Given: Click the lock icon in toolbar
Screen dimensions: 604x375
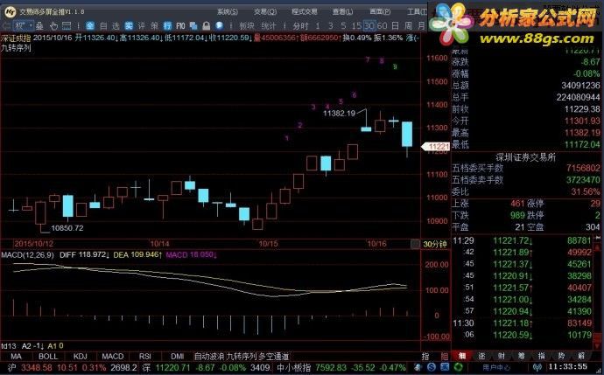Looking at the screenshot, I should [207, 25].
